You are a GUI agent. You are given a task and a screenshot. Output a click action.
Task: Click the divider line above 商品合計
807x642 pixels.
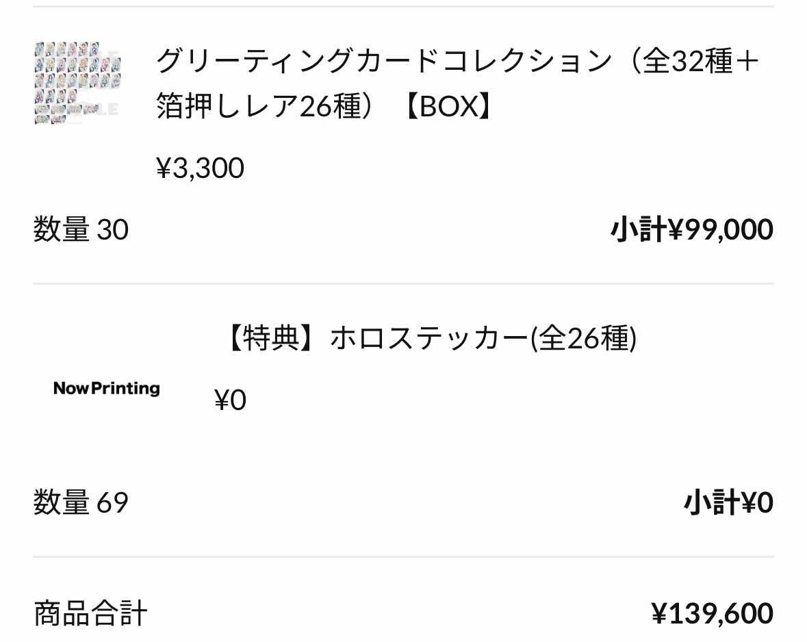pos(404,556)
